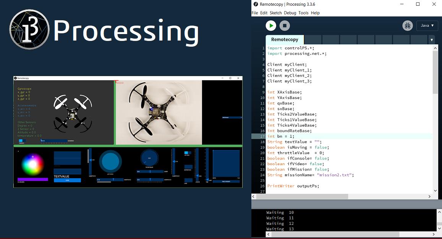Click line number 17 in the gutter
The width and height of the screenshot is (442, 239).
(262, 136)
